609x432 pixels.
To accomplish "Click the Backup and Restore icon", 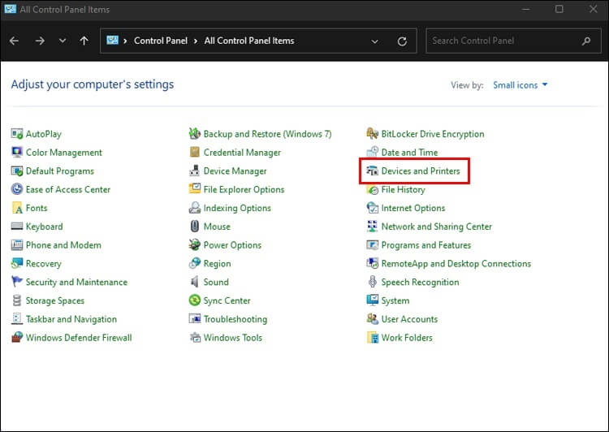I will [x=195, y=134].
